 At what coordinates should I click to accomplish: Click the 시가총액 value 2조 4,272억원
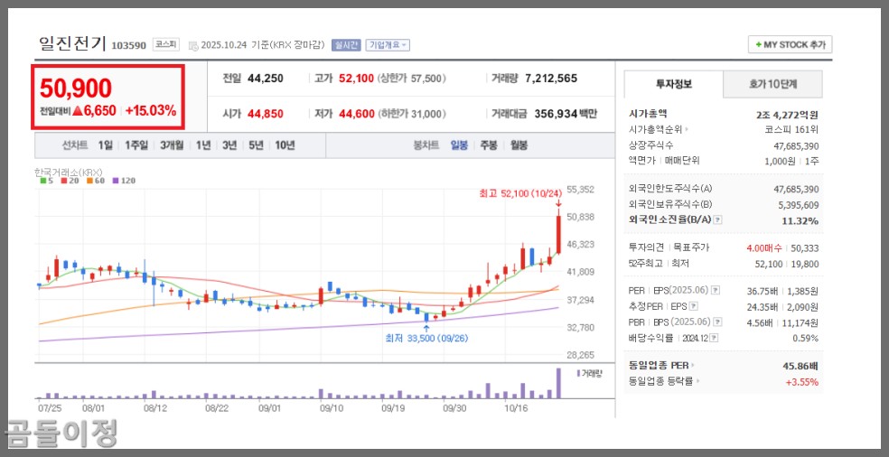pyautogui.click(x=787, y=115)
